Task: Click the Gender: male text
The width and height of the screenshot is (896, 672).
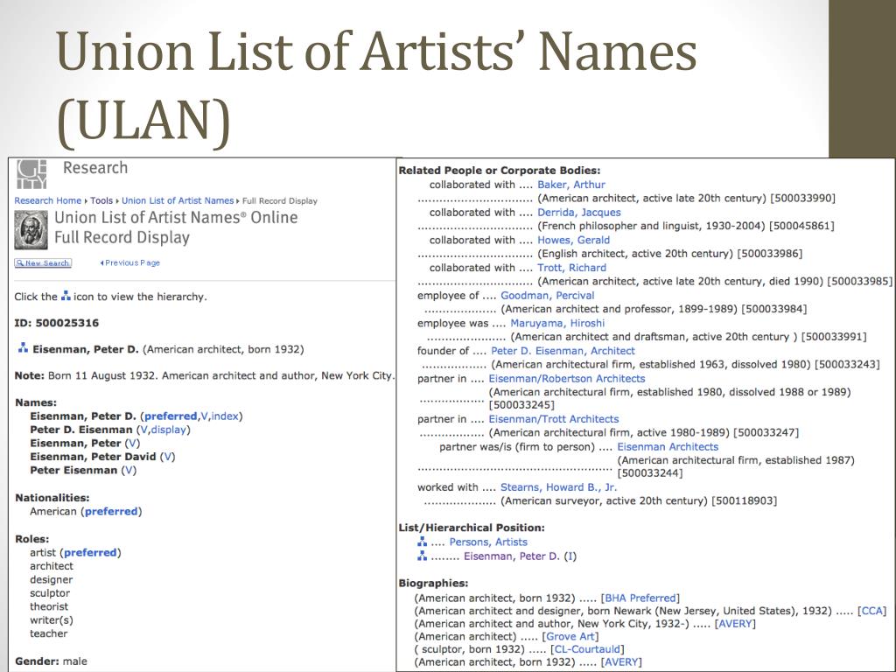Action: tap(51, 661)
